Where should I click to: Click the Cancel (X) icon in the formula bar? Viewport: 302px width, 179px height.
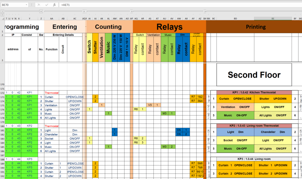(x=39, y=5)
